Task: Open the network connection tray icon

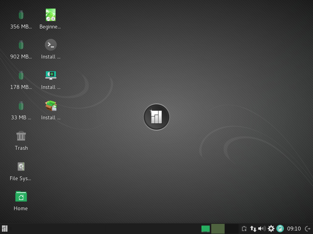Action: pos(253,229)
